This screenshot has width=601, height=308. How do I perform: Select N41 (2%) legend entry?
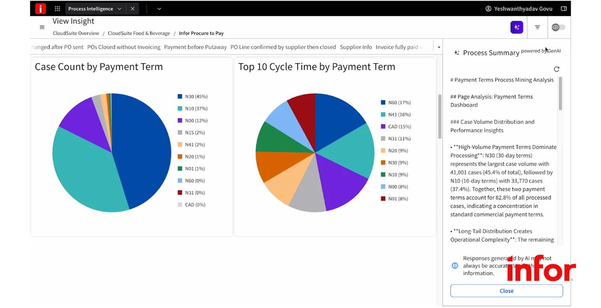pyautogui.click(x=192, y=145)
